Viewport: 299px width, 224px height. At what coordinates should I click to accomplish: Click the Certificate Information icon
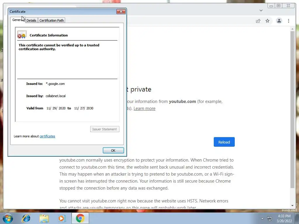pyautogui.click(x=22, y=34)
